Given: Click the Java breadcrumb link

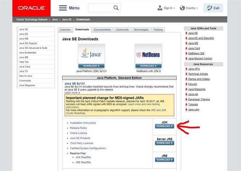Looking at the screenshot, I should [x=55, y=20].
